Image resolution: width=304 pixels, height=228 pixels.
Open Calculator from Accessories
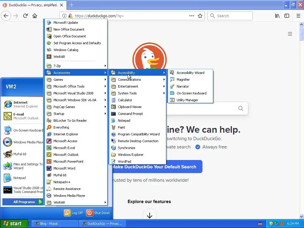[137, 100]
